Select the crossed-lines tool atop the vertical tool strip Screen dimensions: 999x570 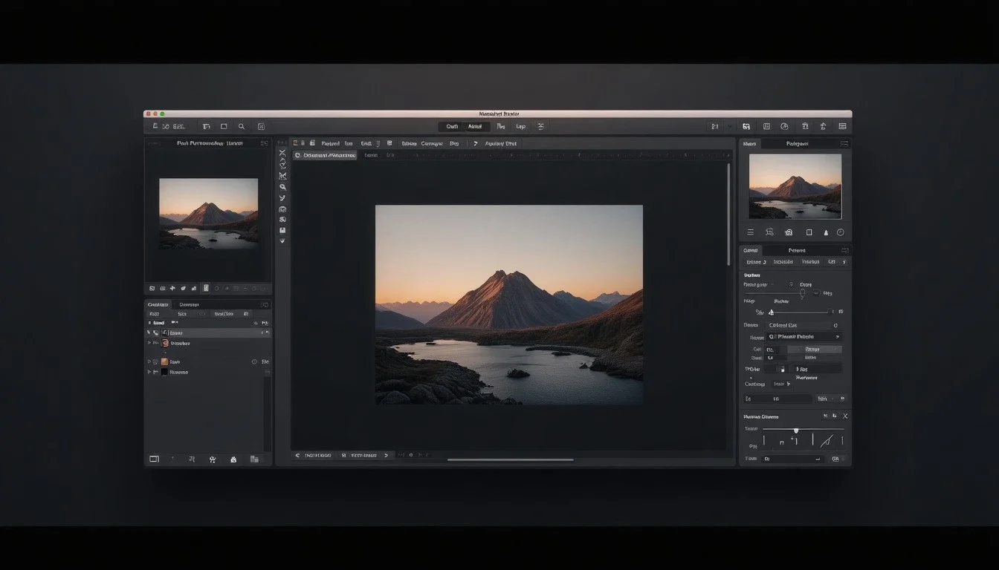pos(282,153)
